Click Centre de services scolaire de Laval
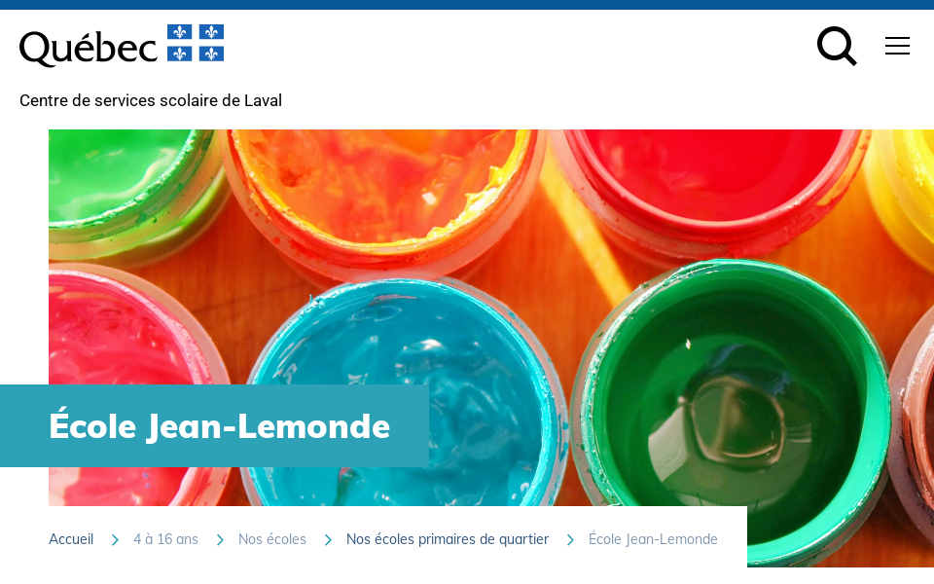The height and width of the screenshot is (584, 934). tap(151, 100)
